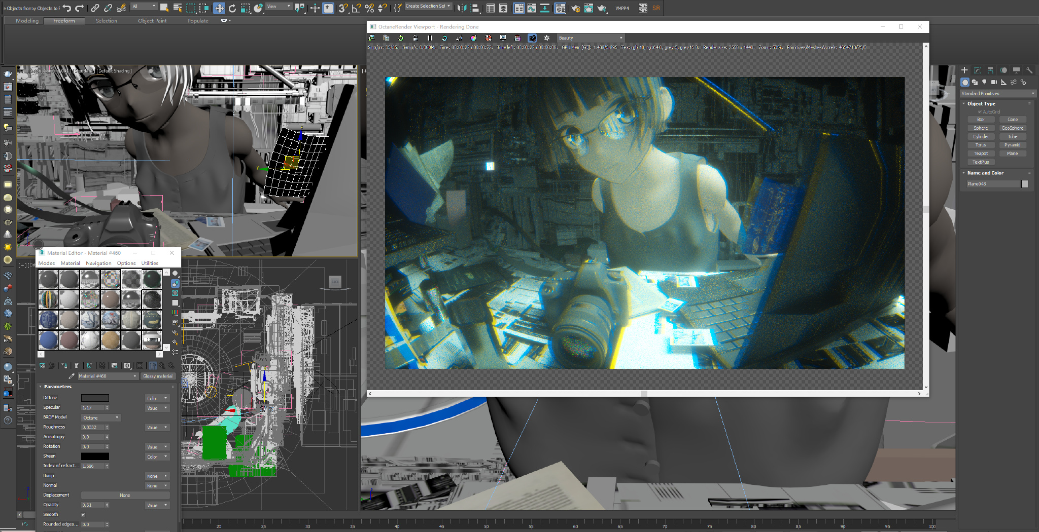Activate the Select and Move tool
Viewport: 1039px width, 532px height.
219,8
